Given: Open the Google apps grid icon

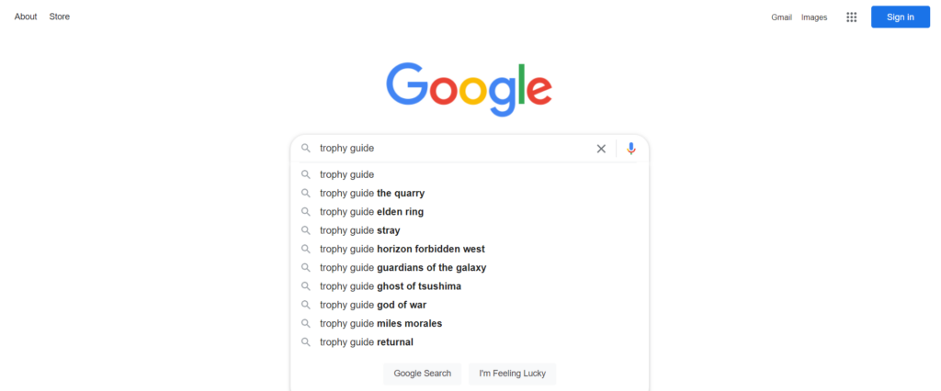Looking at the screenshot, I should [851, 17].
